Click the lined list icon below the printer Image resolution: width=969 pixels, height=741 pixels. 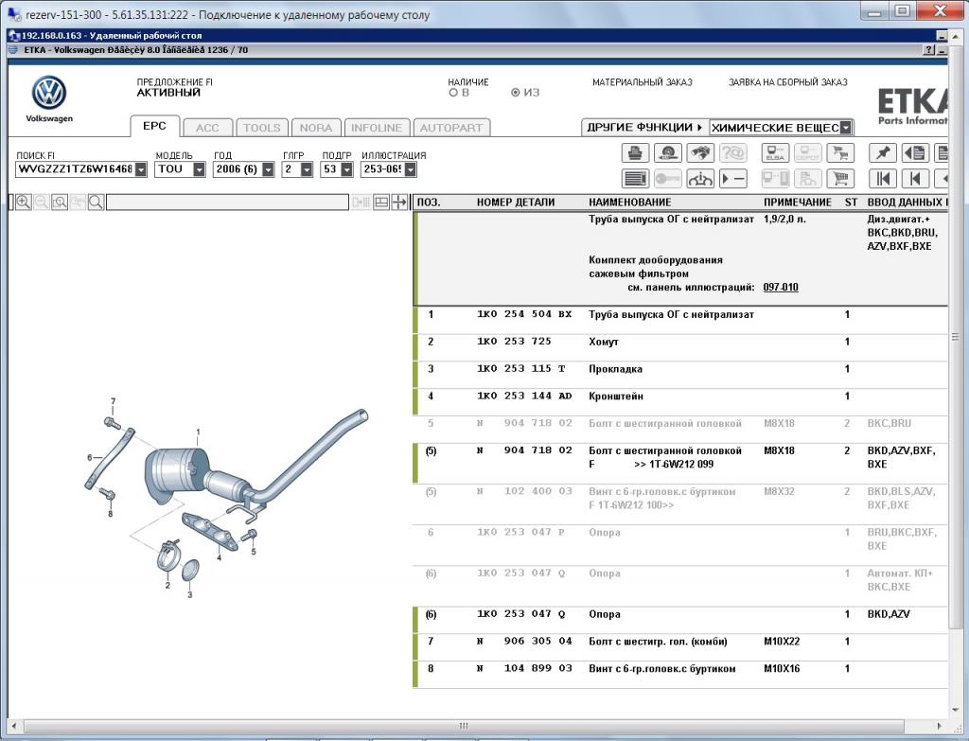click(x=635, y=179)
